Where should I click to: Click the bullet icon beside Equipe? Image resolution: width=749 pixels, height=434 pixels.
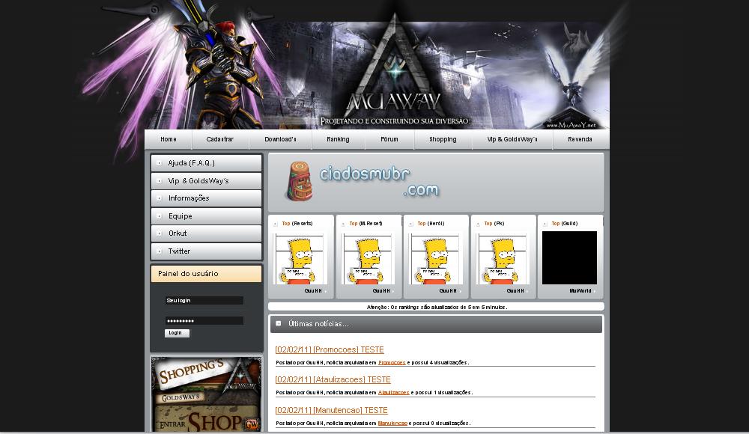[159, 216]
